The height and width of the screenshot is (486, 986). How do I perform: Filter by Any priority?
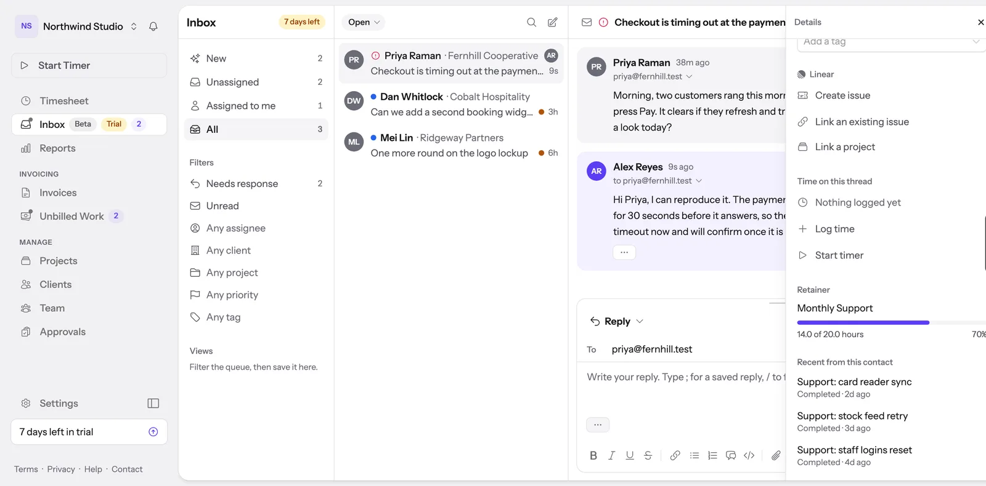(x=256, y=295)
